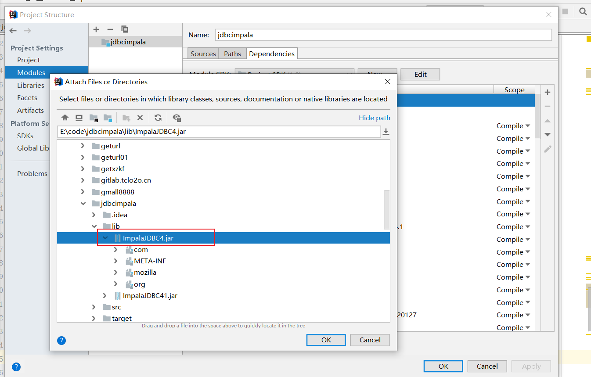Go to project directory icon
This screenshot has width=591, height=377.
(94, 118)
